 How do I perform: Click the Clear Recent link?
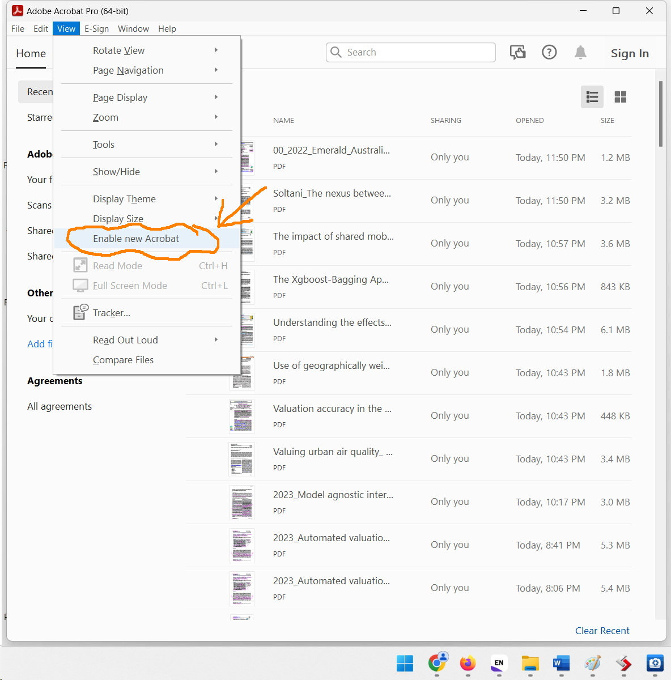(x=602, y=630)
